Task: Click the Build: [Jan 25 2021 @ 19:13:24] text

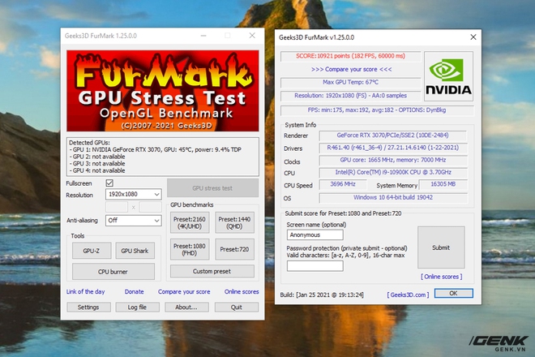Action: [322, 295]
